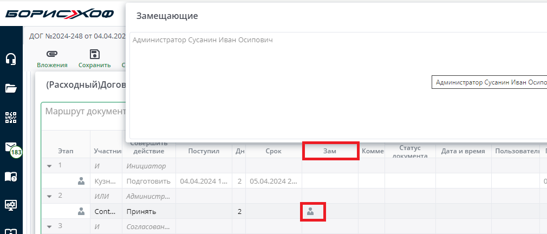Click the Вложения paperclip icon

click(x=52, y=54)
